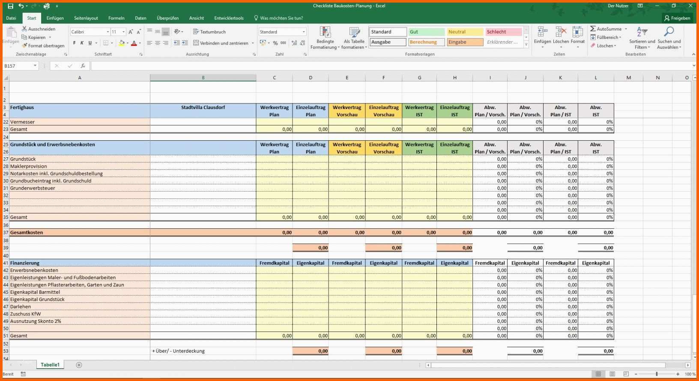Image resolution: width=699 pixels, height=381 pixels.
Task: Click the Was möchten Sie tun search
Action: coord(278,18)
